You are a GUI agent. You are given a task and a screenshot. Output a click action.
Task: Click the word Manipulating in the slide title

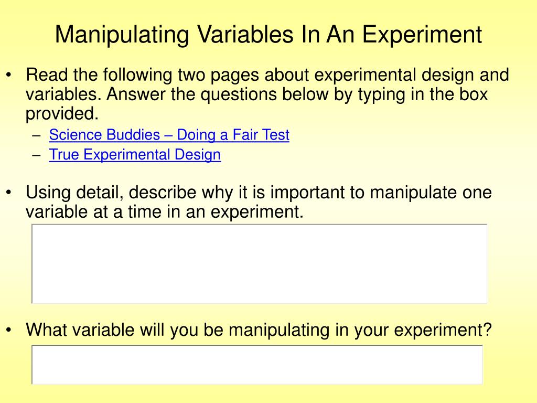(x=123, y=35)
